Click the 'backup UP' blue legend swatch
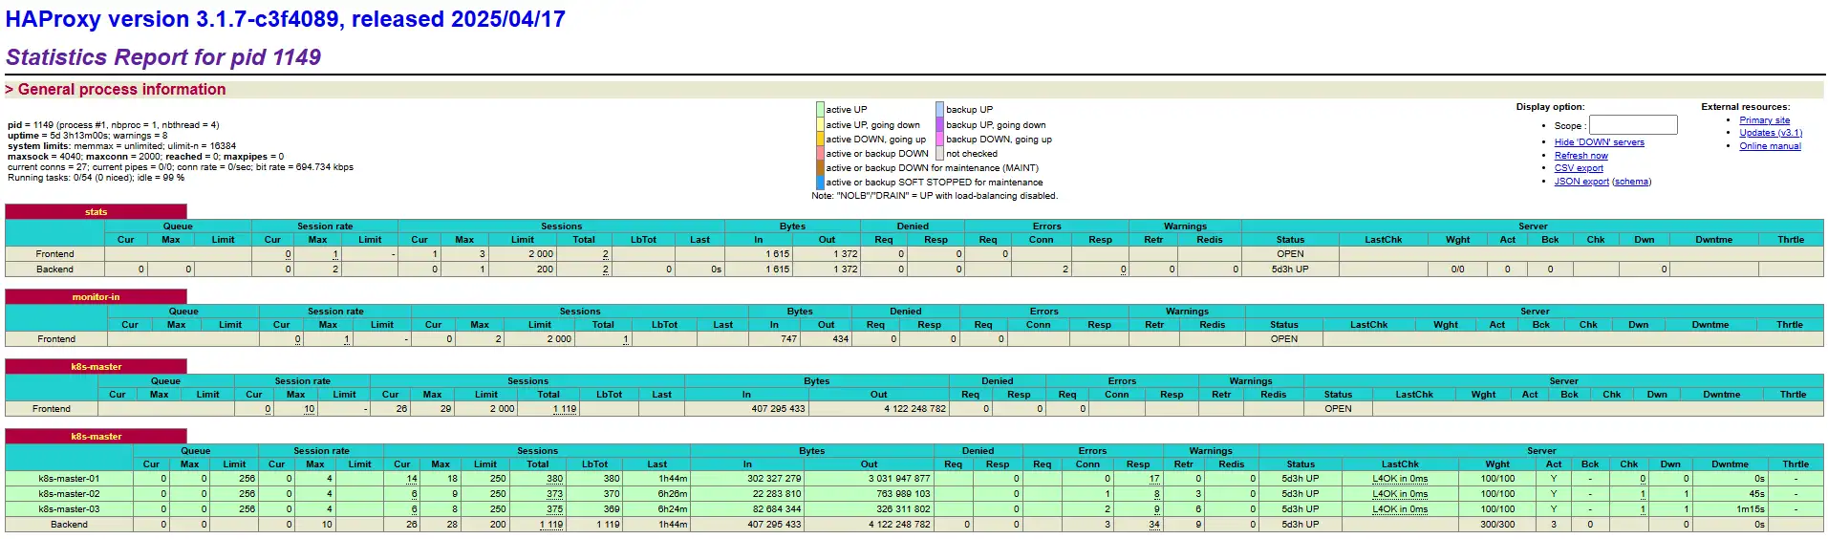Screen dimensions: 1828x539 pyautogui.click(x=939, y=110)
